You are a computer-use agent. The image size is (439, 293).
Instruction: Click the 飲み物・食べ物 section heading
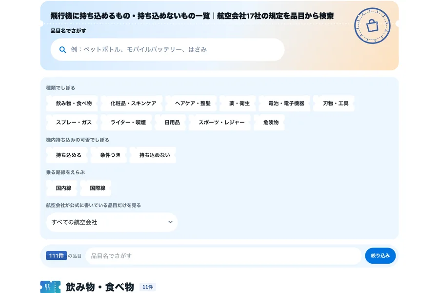(x=100, y=287)
